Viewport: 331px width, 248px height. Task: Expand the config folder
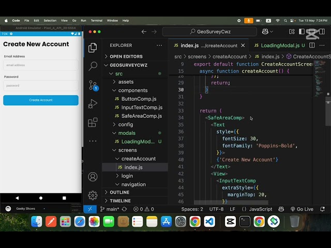point(135,125)
